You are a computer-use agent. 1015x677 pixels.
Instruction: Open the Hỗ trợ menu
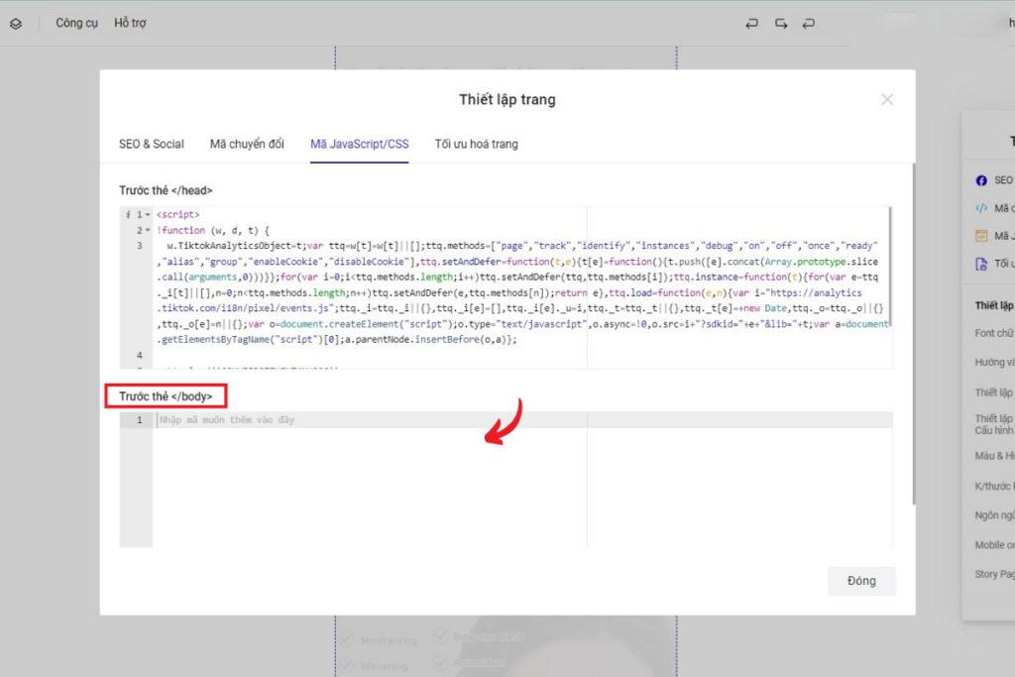pyautogui.click(x=130, y=23)
